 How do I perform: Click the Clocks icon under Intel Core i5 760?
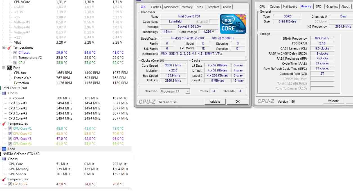(4, 93)
